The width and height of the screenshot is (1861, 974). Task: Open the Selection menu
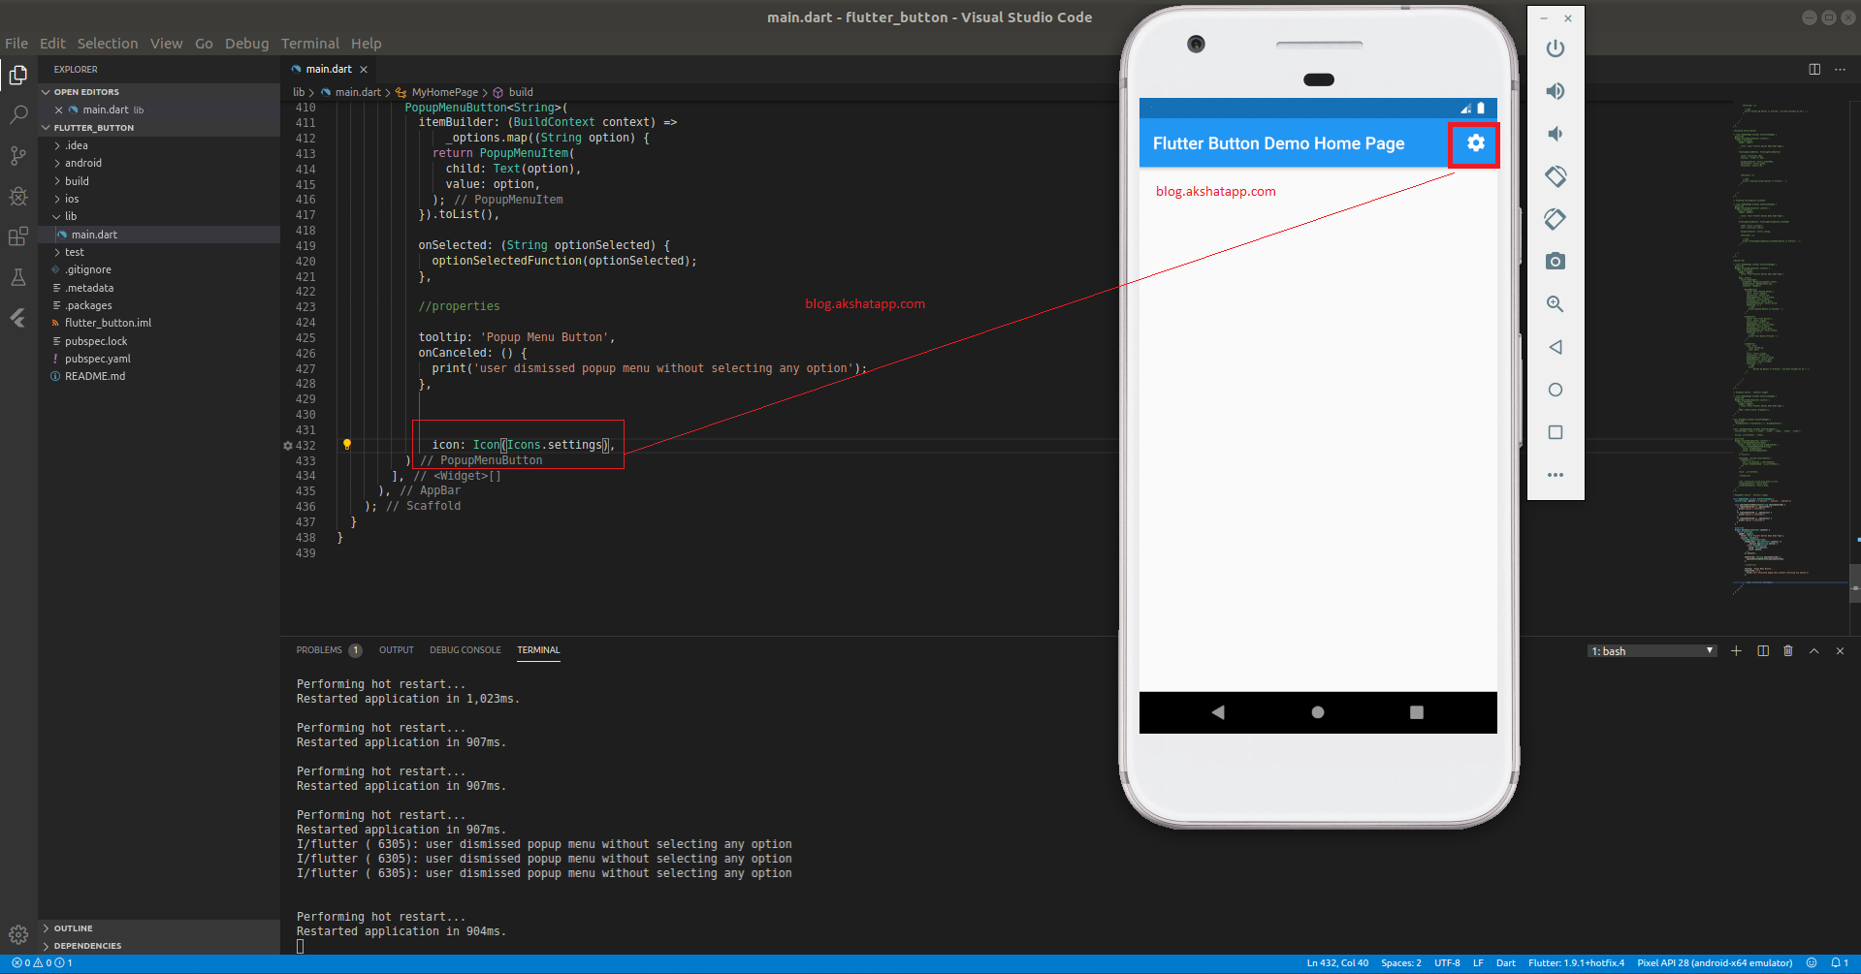(108, 44)
